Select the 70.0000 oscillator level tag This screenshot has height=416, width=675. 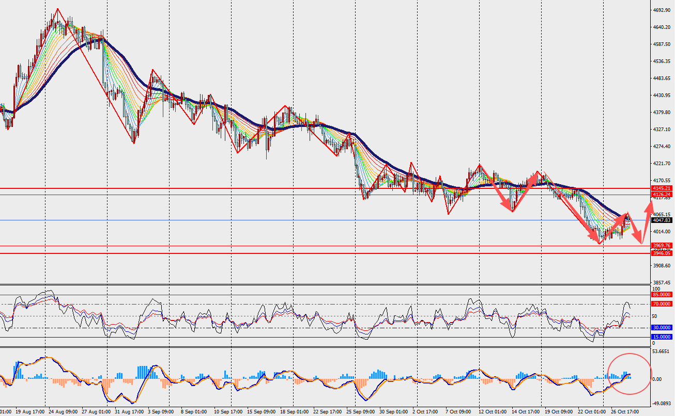pos(662,305)
